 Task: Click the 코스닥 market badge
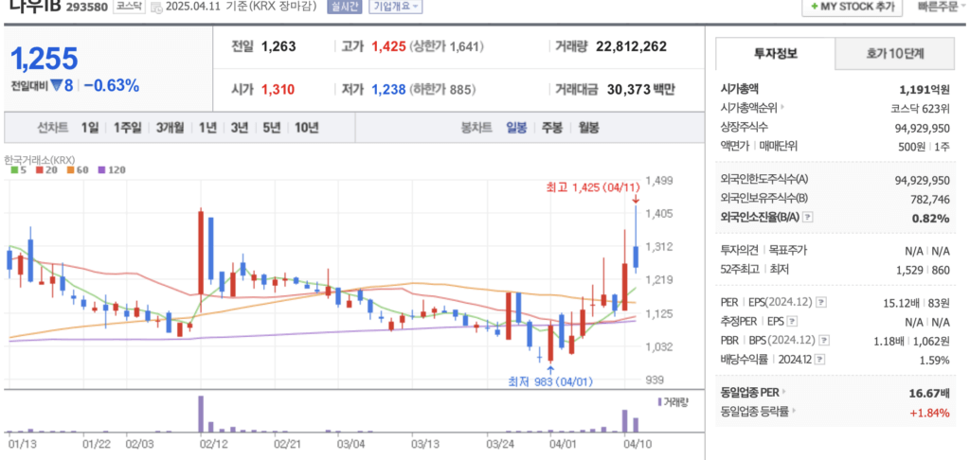127,6
